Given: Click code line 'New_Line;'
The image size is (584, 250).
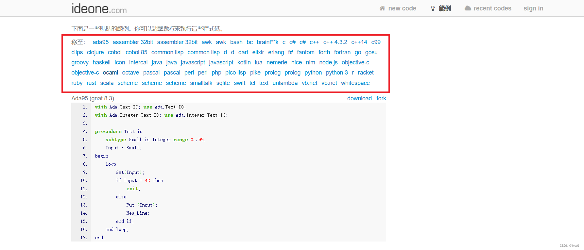Looking at the screenshot, I should [x=138, y=213].
